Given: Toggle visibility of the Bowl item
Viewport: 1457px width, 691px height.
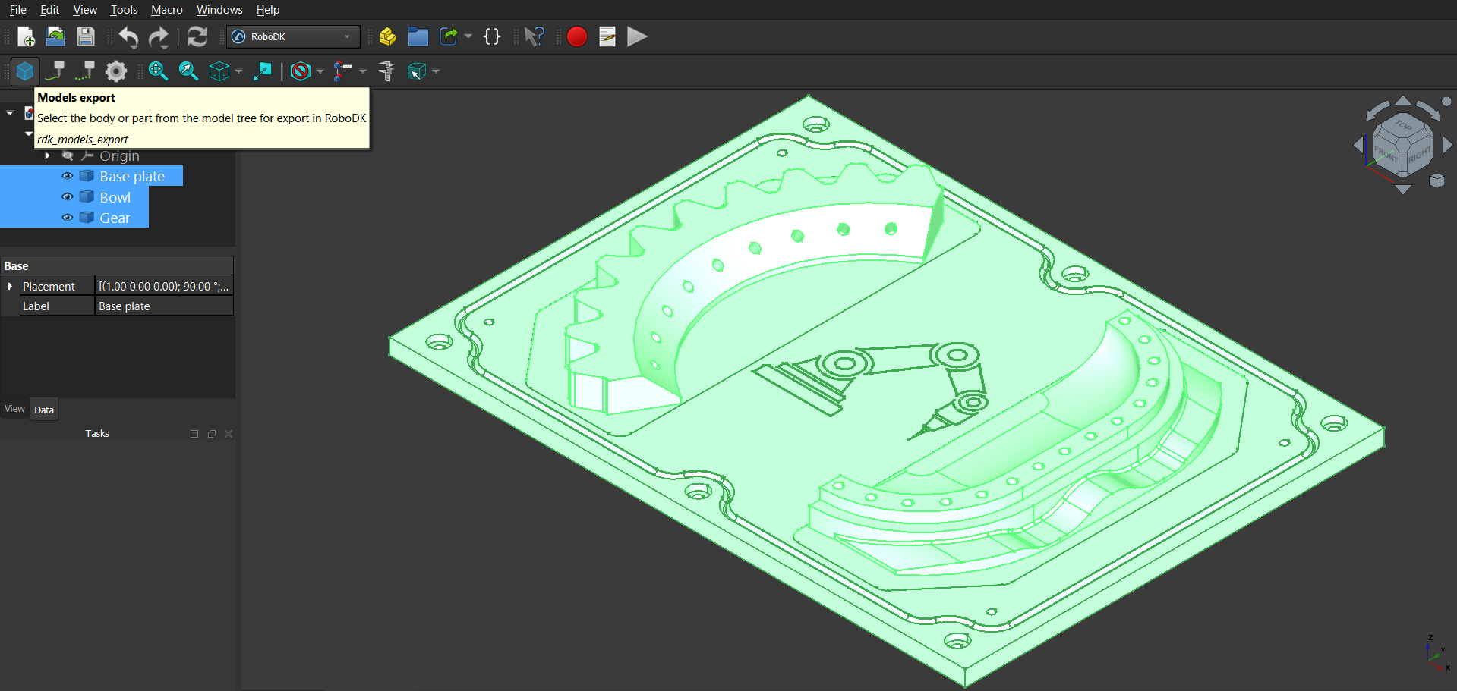Looking at the screenshot, I should click(x=67, y=196).
